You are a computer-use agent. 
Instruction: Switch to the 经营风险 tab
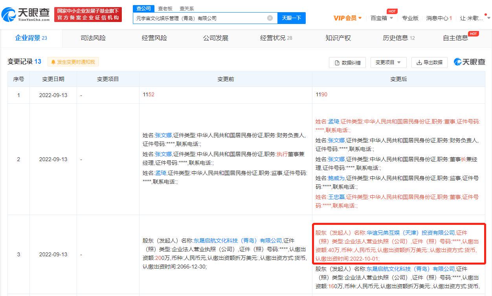(154, 38)
